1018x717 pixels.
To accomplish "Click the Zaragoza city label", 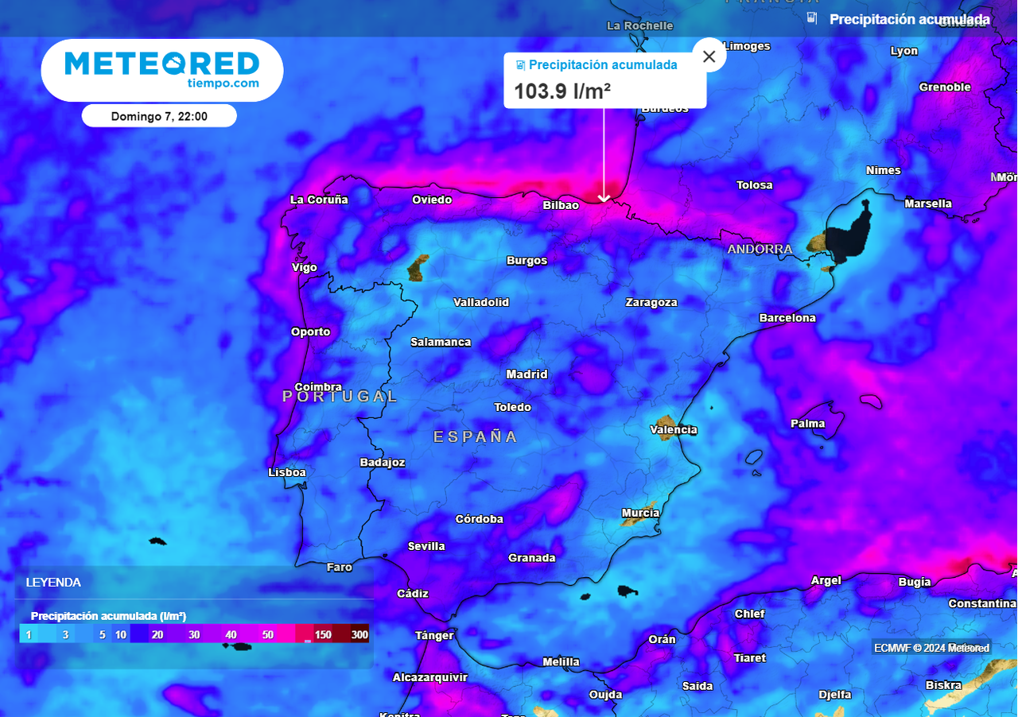I will (651, 302).
